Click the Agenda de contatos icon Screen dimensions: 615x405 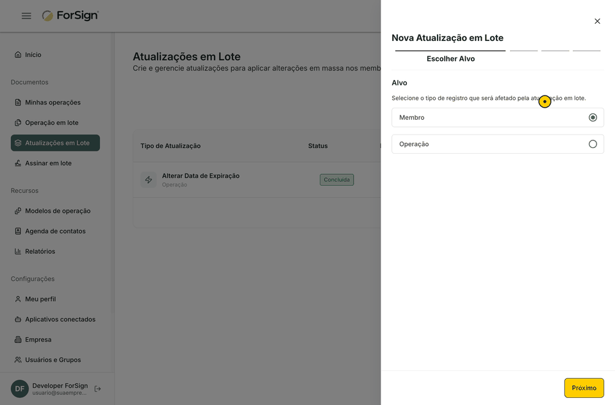coord(18,231)
